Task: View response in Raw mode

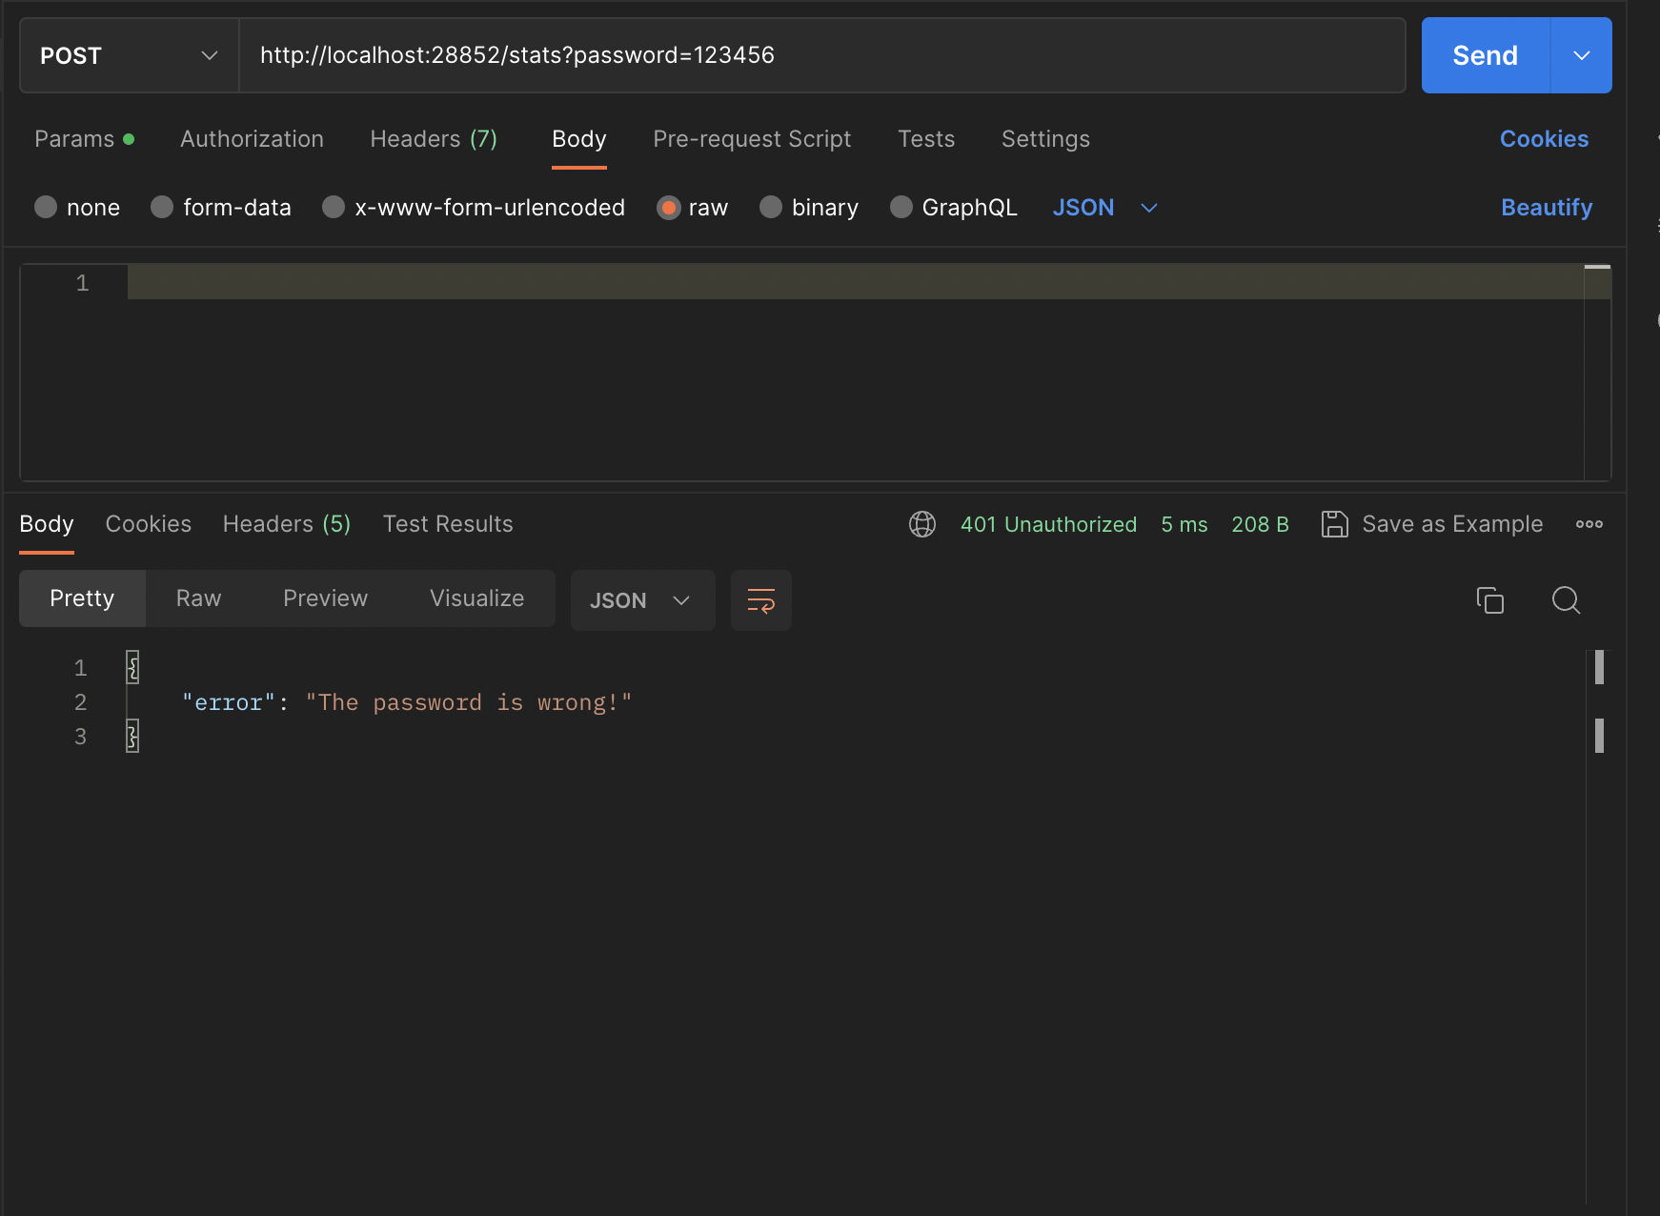Action: pyautogui.click(x=197, y=598)
